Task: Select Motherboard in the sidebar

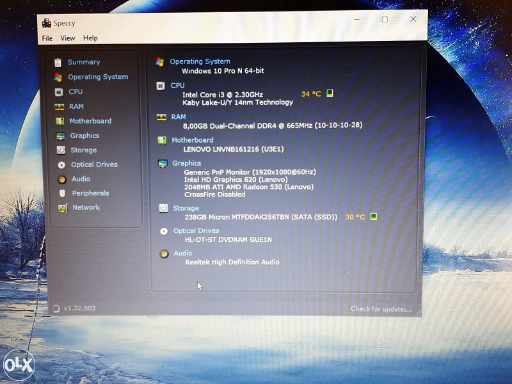Action: (90, 121)
